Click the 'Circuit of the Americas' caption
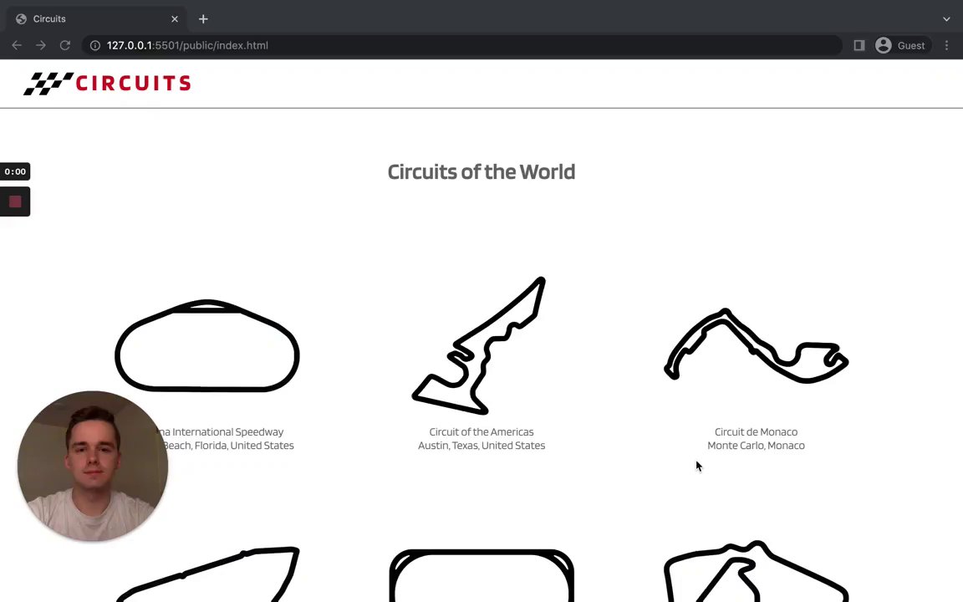963x602 pixels. tap(481, 431)
